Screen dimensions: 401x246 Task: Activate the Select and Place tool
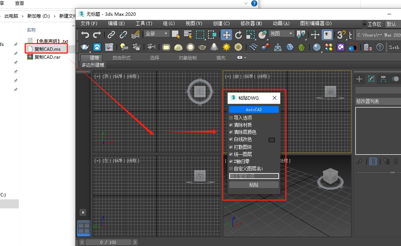(x=263, y=35)
